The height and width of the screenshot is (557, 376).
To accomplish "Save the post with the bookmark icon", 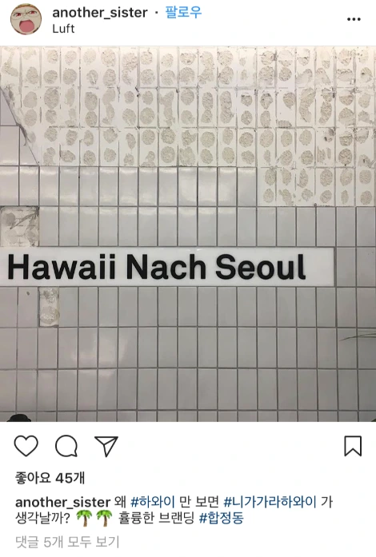I will point(353,446).
